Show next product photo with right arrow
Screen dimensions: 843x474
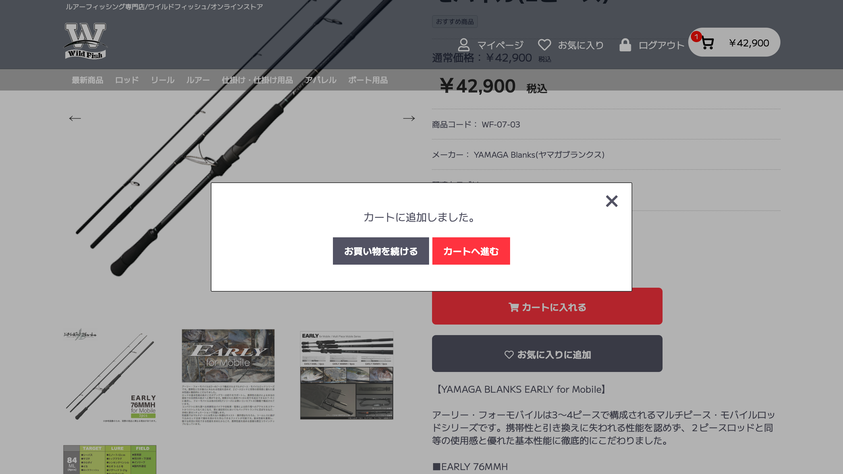tap(410, 118)
